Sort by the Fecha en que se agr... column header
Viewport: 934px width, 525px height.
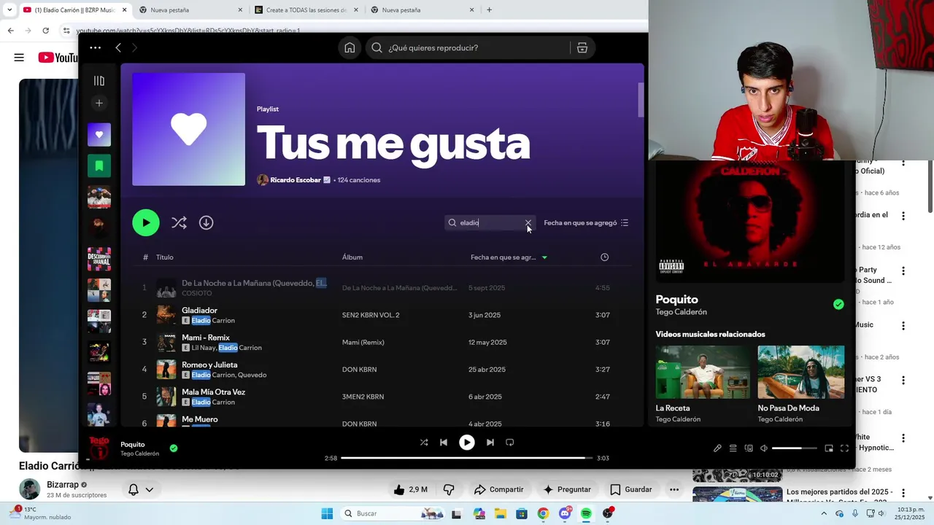pos(509,257)
